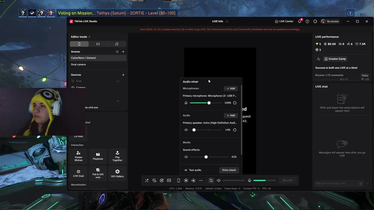Add a new source with plus icon

pos(123,75)
